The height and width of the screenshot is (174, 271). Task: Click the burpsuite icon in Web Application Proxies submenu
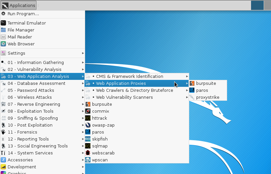tap(192, 84)
